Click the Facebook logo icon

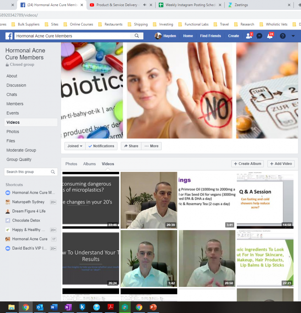pyautogui.click(x=9, y=36)
